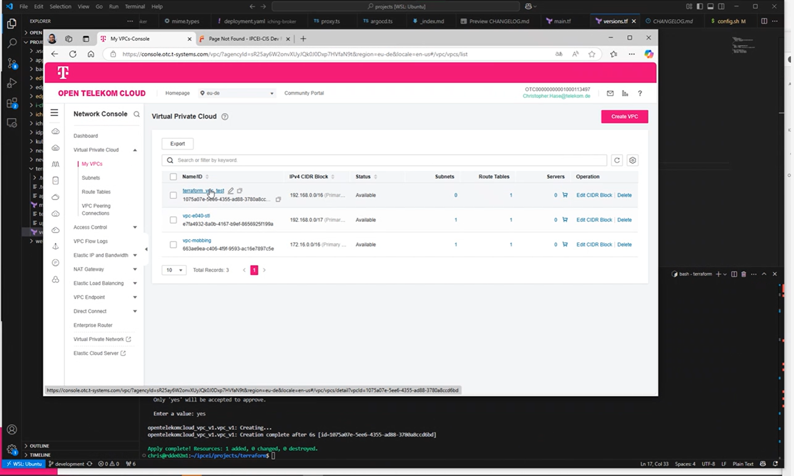Open table settings gear icon
794x476 pixels.
(632, 160)
